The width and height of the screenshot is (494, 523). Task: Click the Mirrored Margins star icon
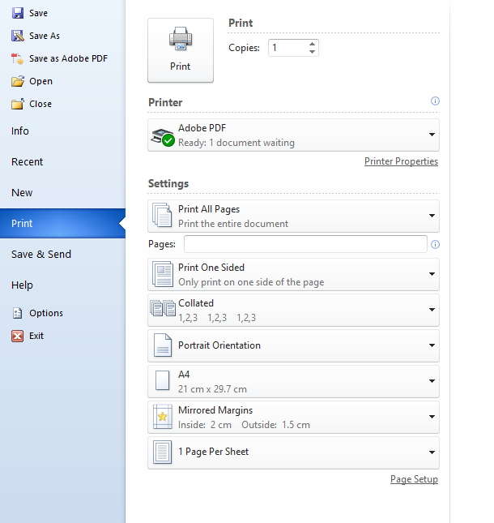[162, 417]
